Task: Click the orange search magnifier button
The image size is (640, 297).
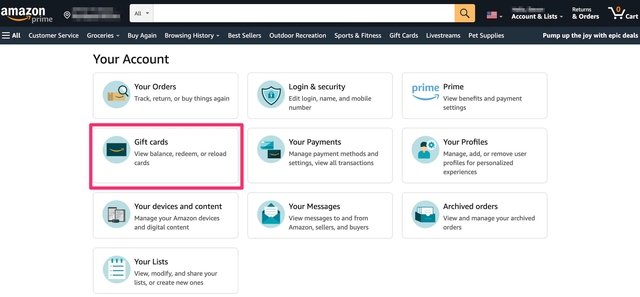Action: pyautogui.click(x=465, y=13)
